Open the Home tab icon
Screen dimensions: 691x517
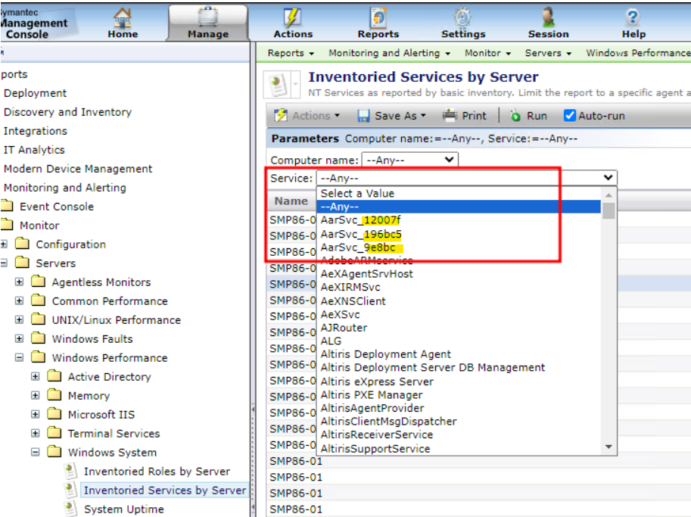tap(123, 18)
